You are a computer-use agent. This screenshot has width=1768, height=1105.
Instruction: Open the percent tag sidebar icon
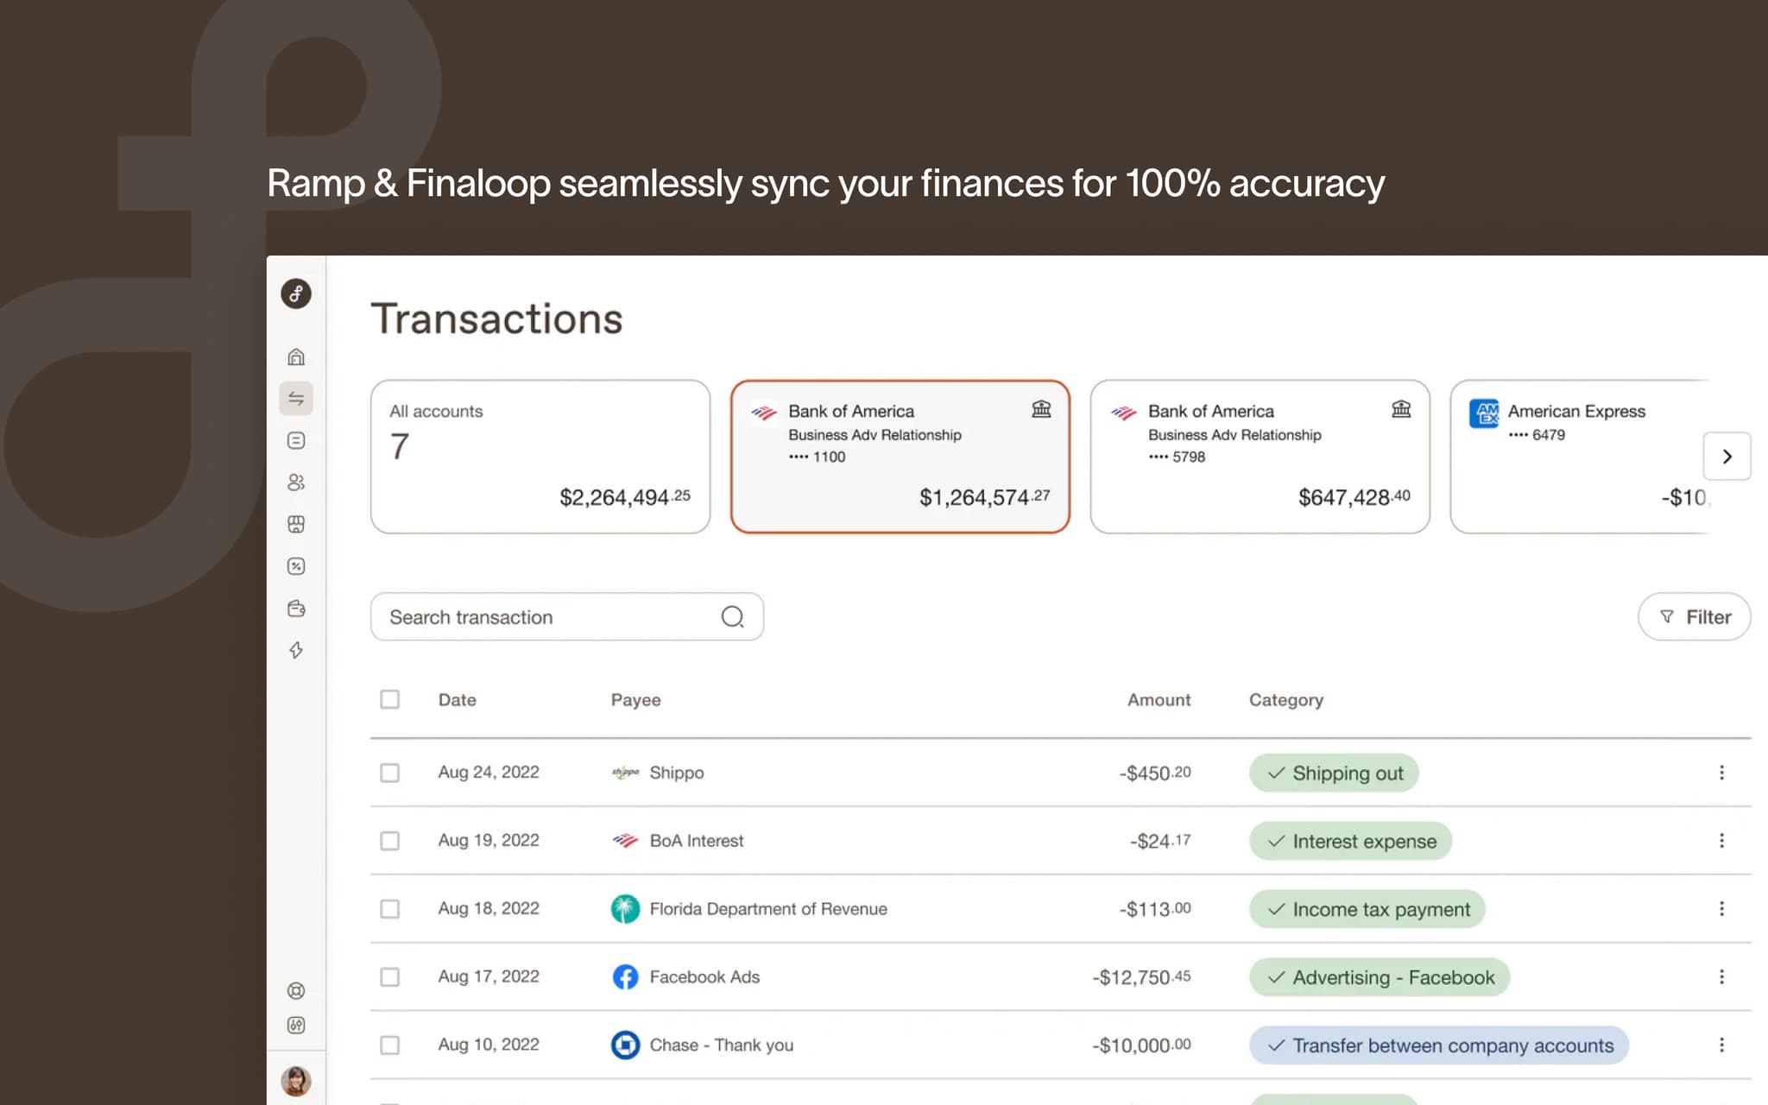(x=296, y=566)
